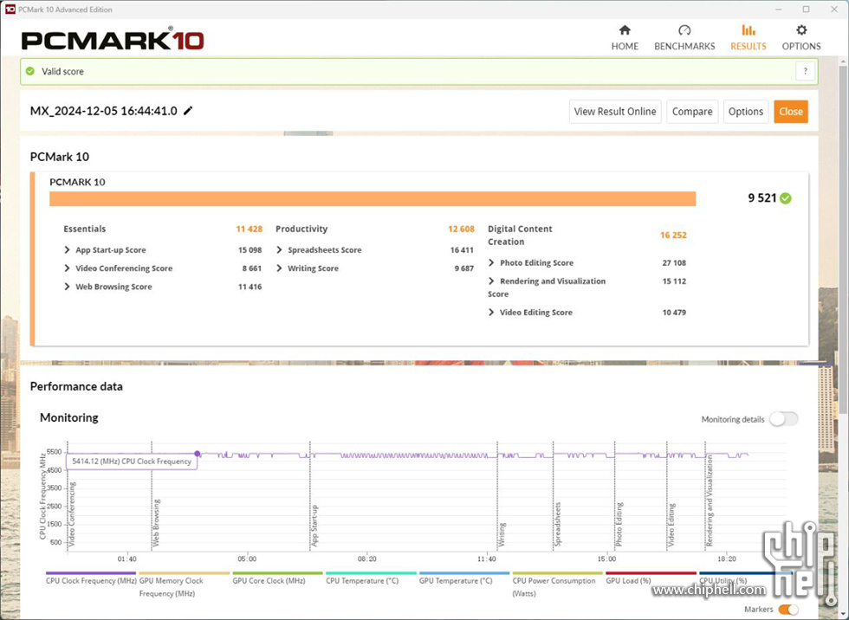Toggle CPU Clock Frequency legend series
The image size is (849, 620).
(x=91, y=580)
